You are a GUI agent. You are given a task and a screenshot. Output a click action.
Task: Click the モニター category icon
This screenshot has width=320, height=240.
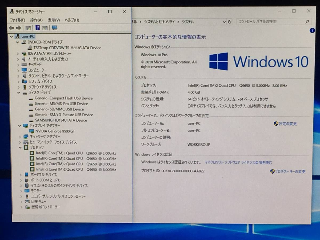pyautogui.click(x=27, y=191)
